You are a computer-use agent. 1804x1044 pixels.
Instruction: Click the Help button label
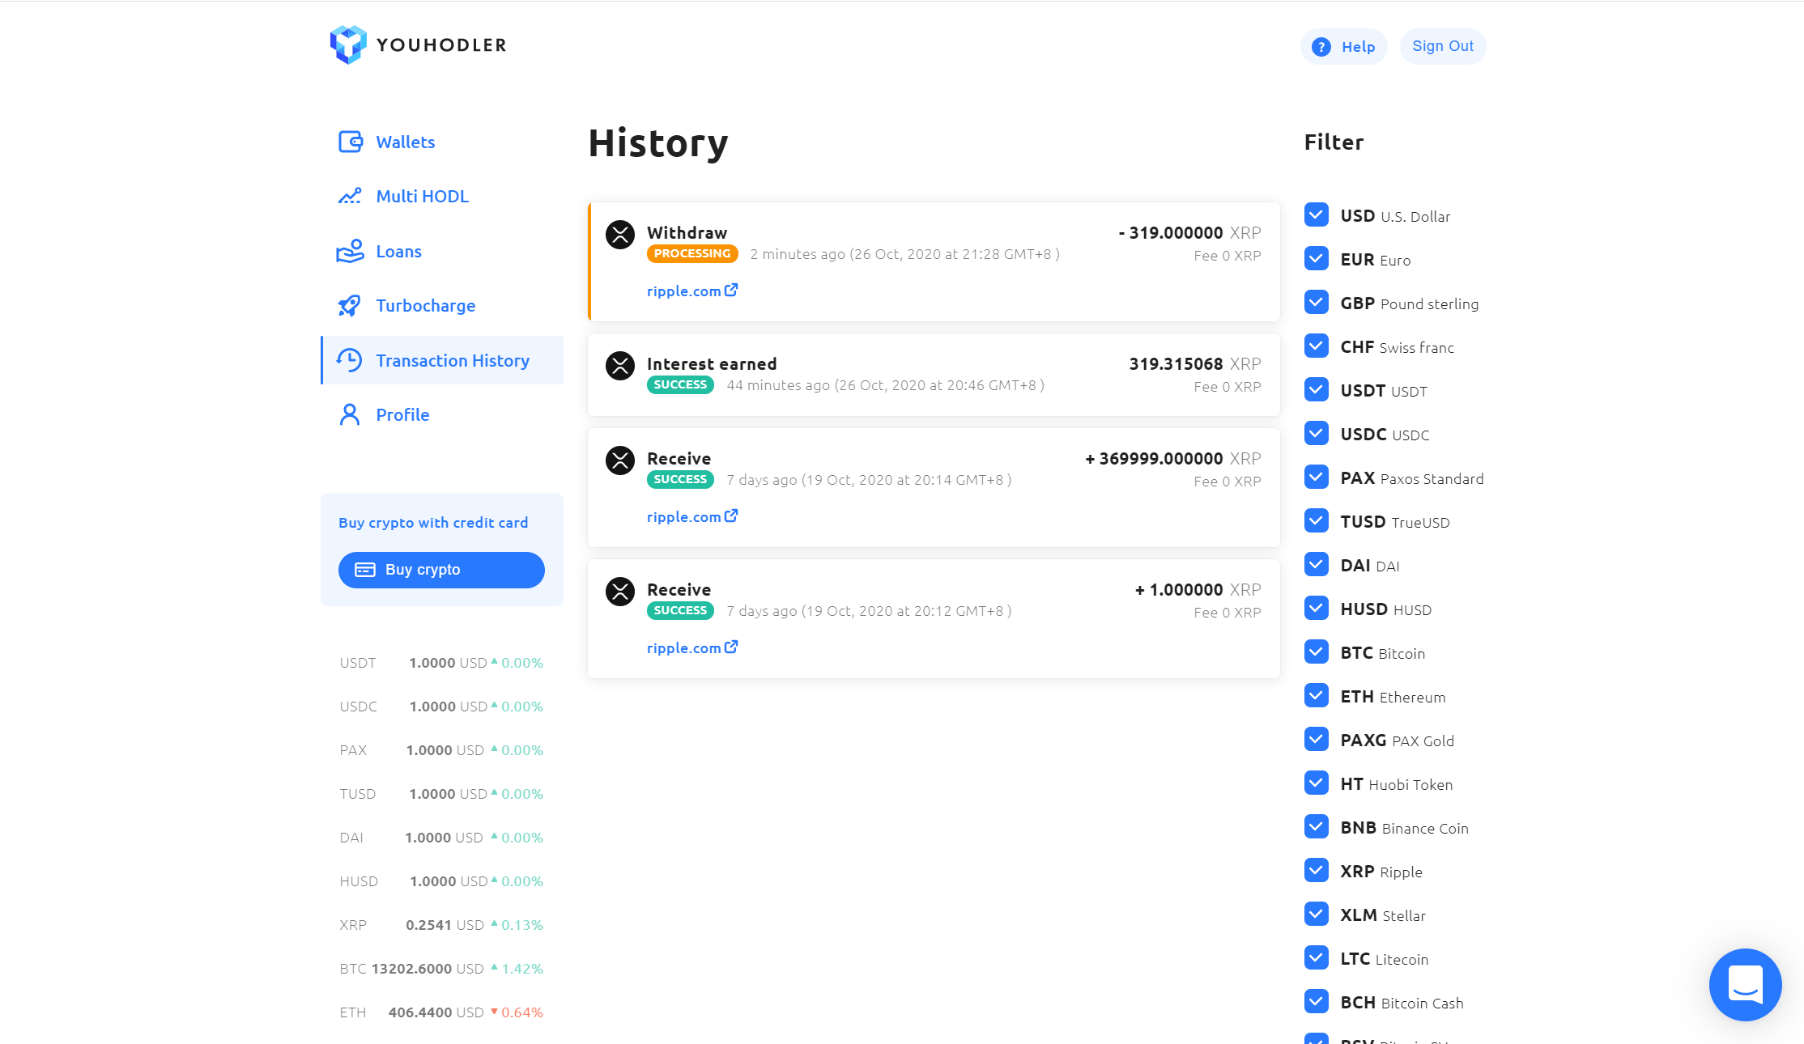point(1358,47)
